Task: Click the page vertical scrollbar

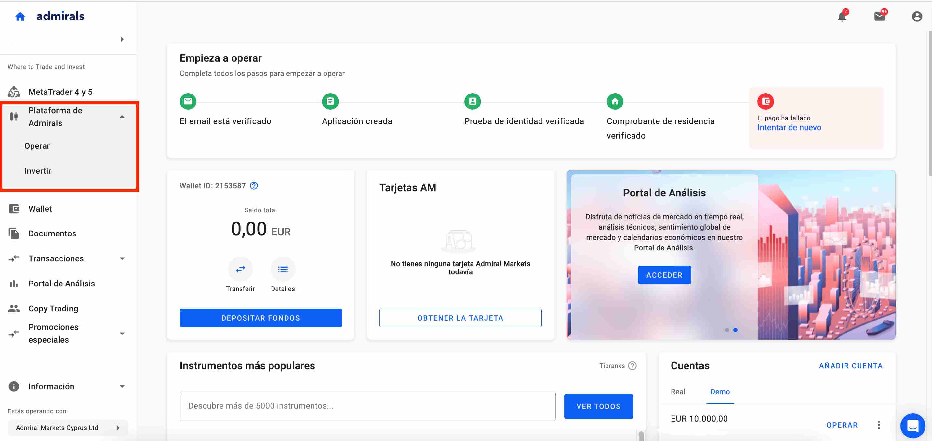Action: pyautogui.click(x=929, y=104)
